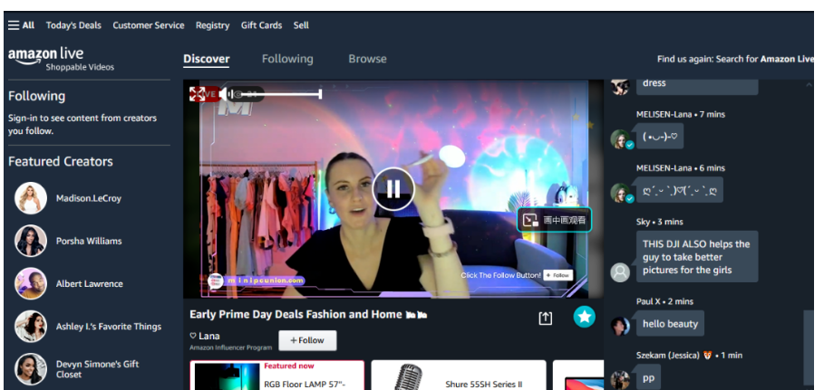Click the Sell nav item
This screenshot has width=824, height=390.
coord(301,25)
